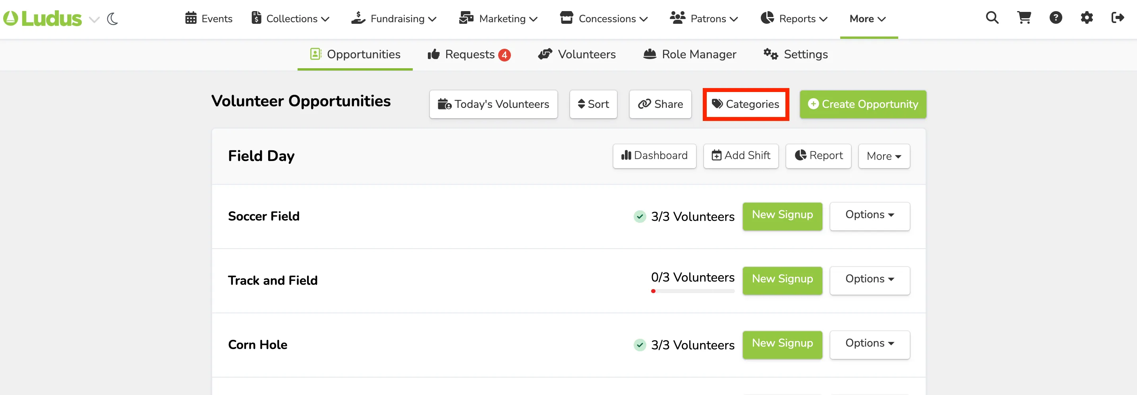Expand the Field Day More dropdown
Viewport: 1137px width, 395px height.
(884, 156)
